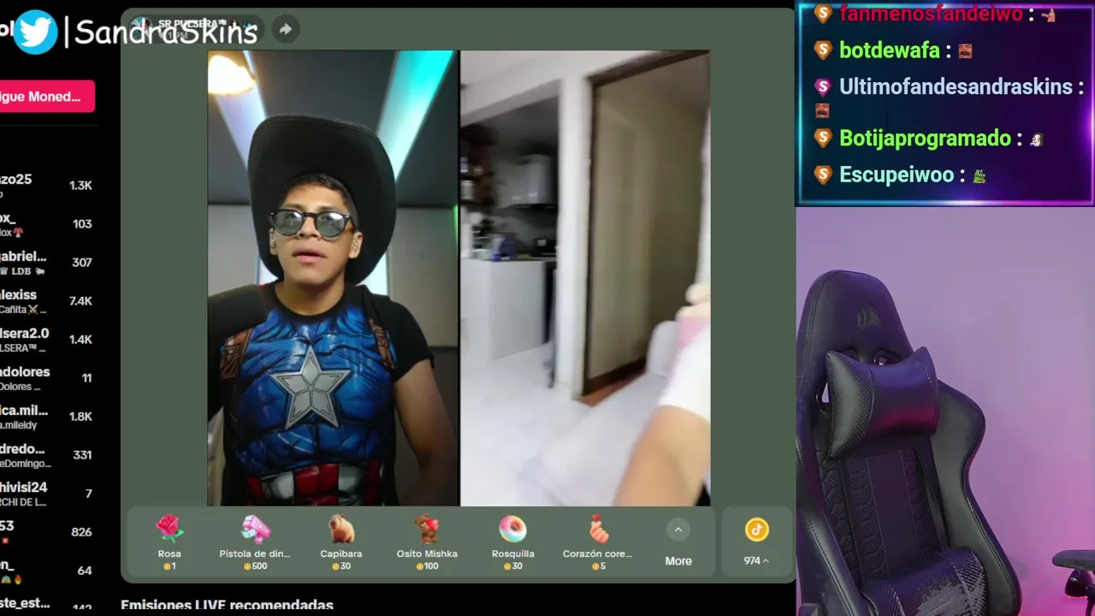1095x616 pixels.
Task: Select viewer row with 826 score
Action: click(x=47, y=532)
